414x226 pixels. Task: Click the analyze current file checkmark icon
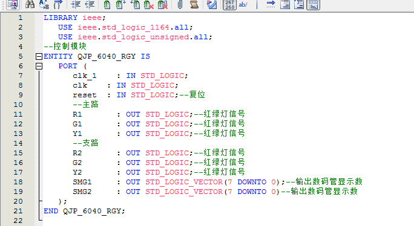(x=212, y=4)
